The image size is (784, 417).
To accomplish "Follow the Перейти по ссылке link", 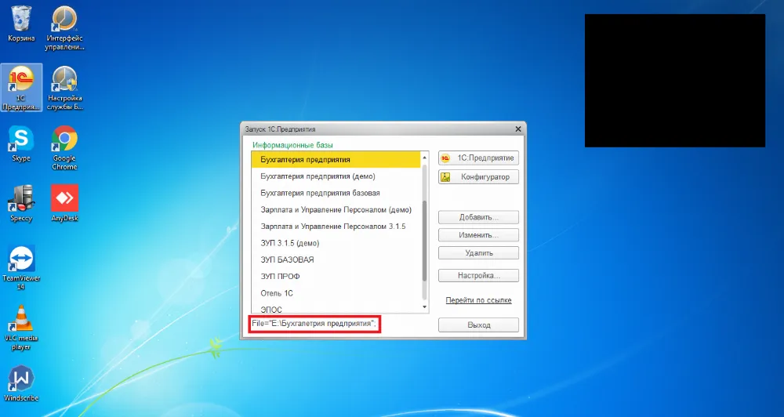I will point(478,300).
